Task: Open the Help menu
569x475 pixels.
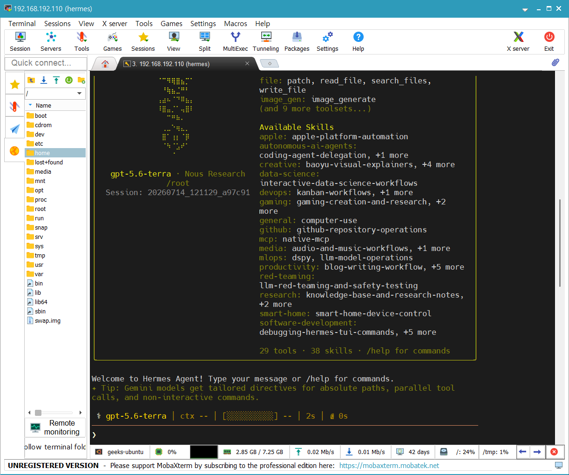Action: point(263,23)
